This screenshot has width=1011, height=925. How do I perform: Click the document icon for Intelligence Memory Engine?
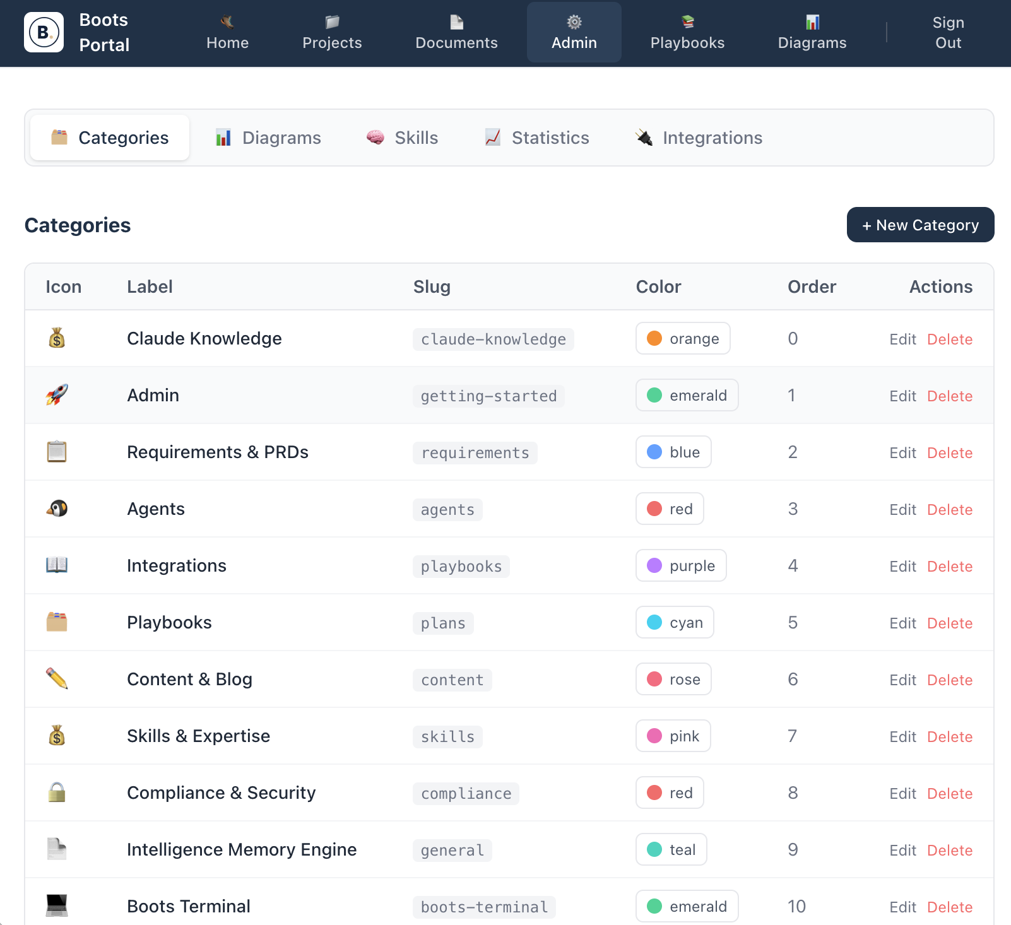57,849
